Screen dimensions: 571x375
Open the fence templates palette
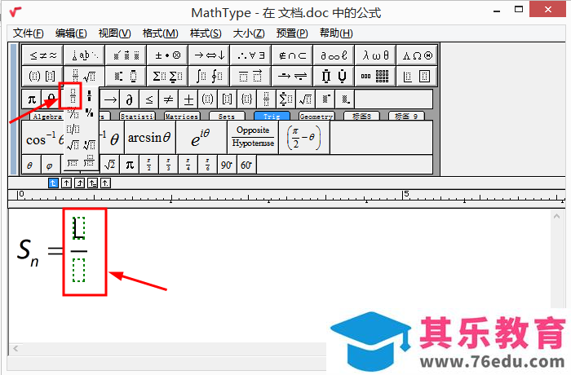pos(42,76)
